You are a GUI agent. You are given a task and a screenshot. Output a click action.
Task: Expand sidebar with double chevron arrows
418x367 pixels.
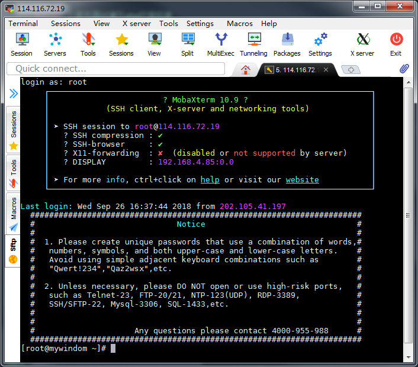tap(14, 94)
